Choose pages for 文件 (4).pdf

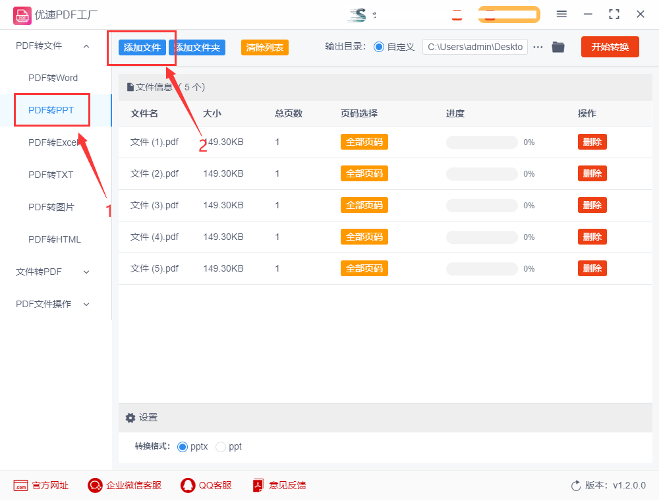click(364, 237)
